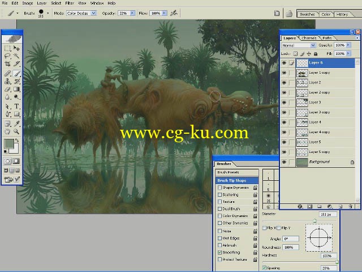Open the Layers panel options menu arrow

pos(357,38)
